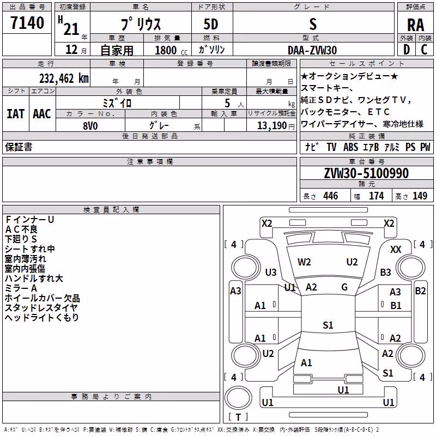This screenshot has height=436, width=436.
Task: Click the U3 mark on the car diagram
Action: [271, 272]
